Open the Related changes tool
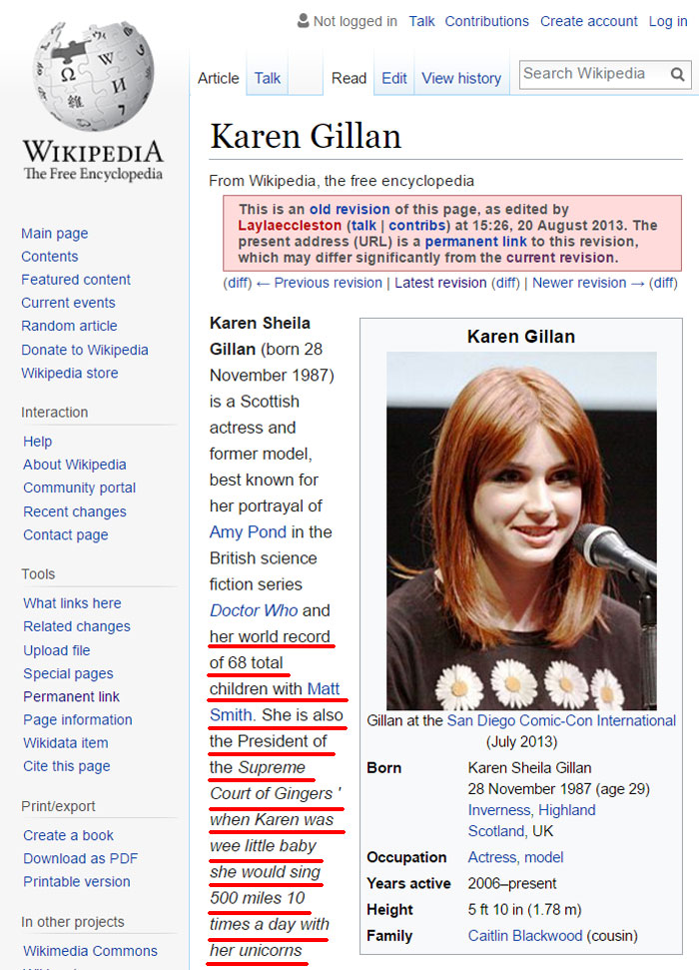This screenshot has width=699, height=970. pos(77,626)
